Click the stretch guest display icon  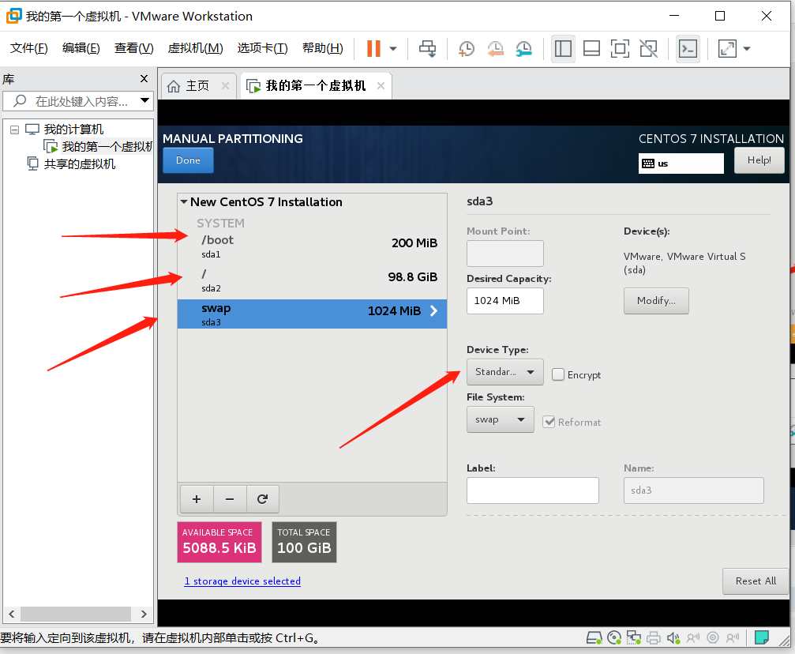728,49
